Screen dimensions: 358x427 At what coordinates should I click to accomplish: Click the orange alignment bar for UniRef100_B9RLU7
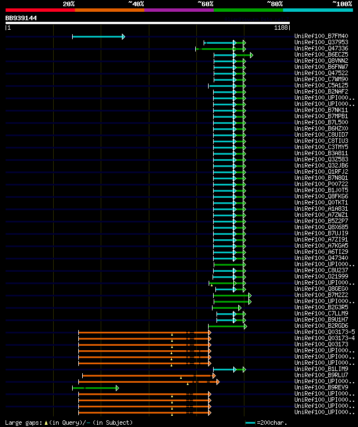149,375
